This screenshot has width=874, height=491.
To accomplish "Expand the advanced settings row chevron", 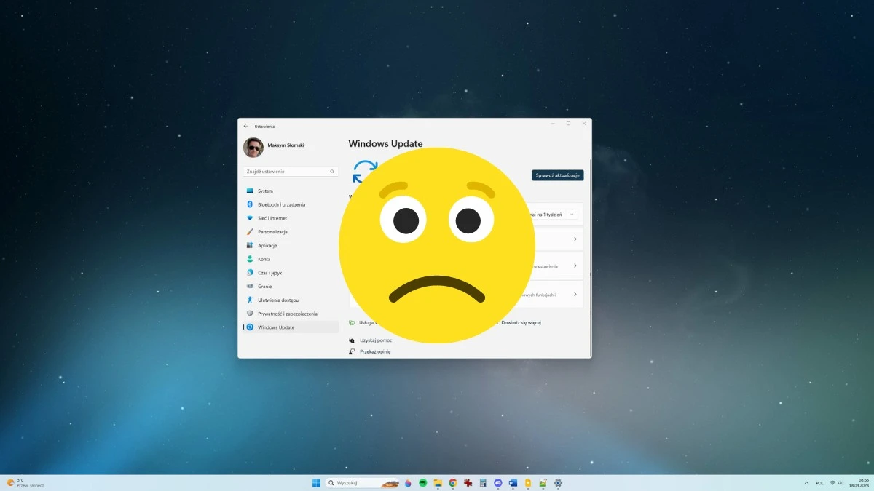I will 575,265.
